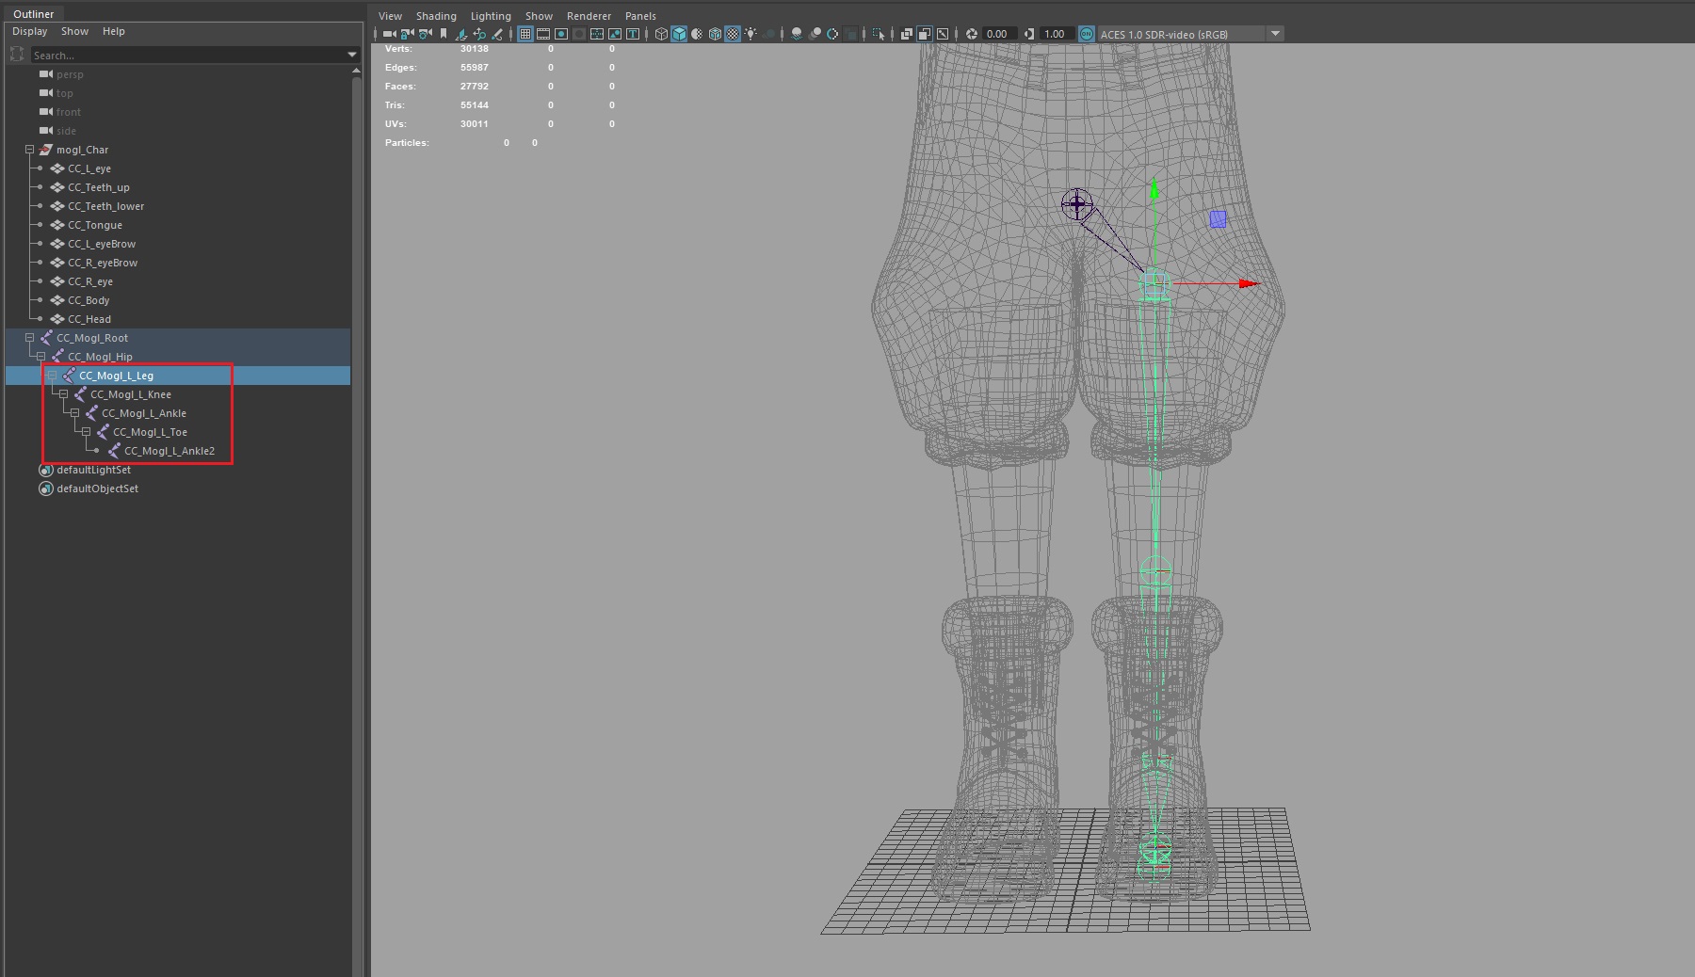Click the 2D Pan/Zoom icon
The height and width of the screenshot is (977, 1695).
tap(479, 34)
